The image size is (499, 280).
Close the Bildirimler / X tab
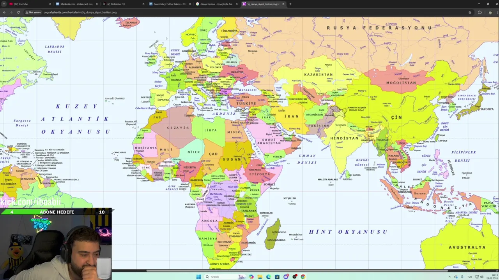(x=143, y=4)
